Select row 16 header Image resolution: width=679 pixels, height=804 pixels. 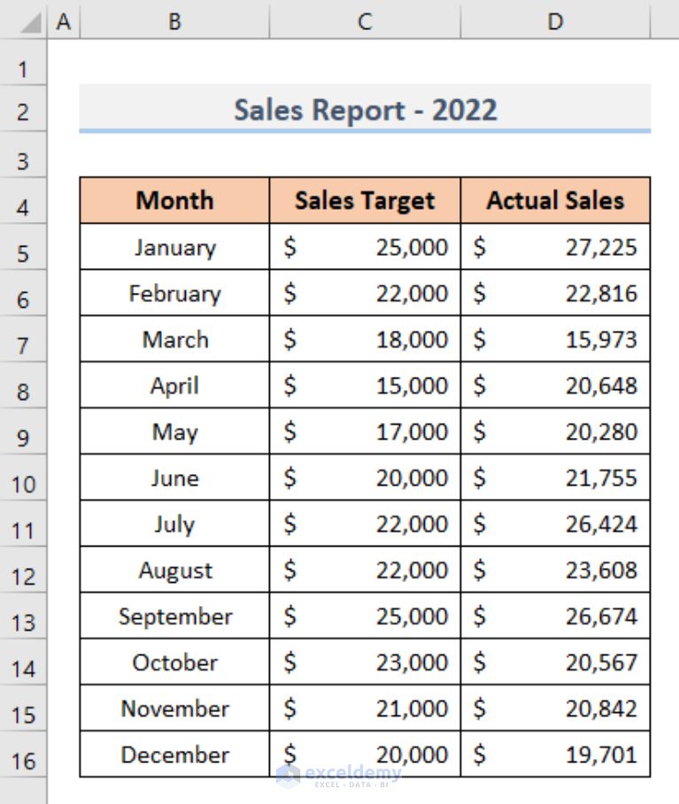pyautogui.click(x=23, y=754)
